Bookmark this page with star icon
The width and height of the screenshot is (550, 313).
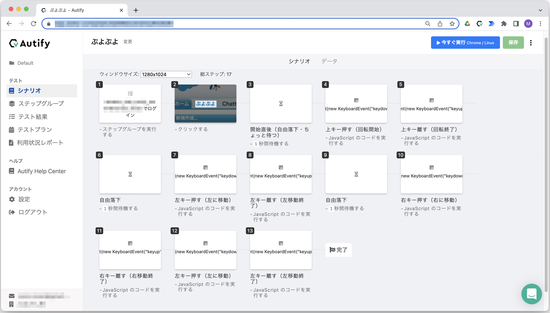point(452,24)
